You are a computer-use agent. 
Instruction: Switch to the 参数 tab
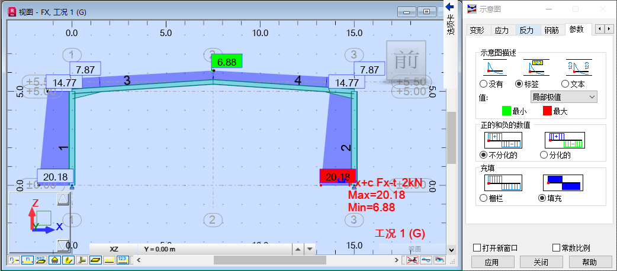click(577, 30)
